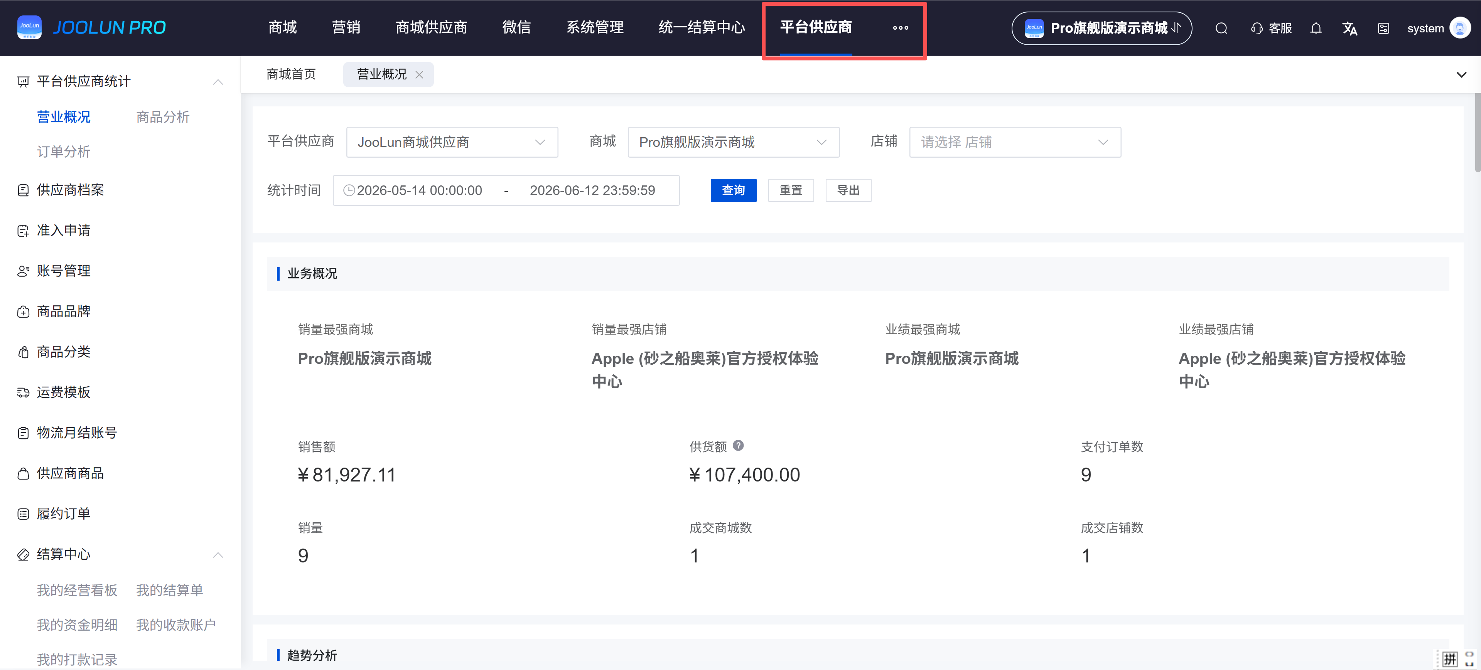
Task: Switch mall via Pro旗舰版演示商城 switcher
Action: click(1101, 28)
